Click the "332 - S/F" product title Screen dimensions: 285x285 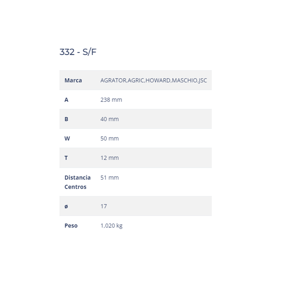78,52
